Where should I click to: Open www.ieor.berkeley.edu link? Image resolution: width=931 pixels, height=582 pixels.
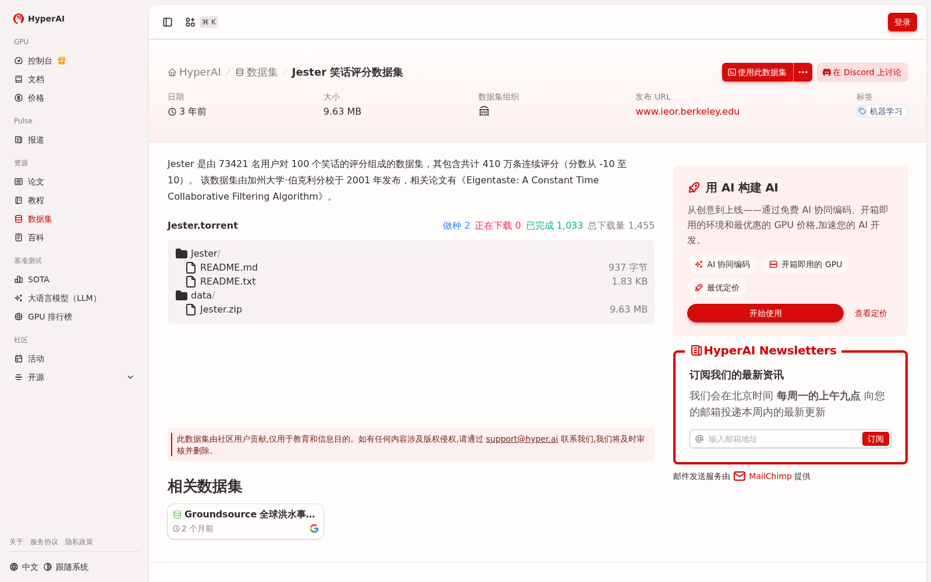[687, 111]
